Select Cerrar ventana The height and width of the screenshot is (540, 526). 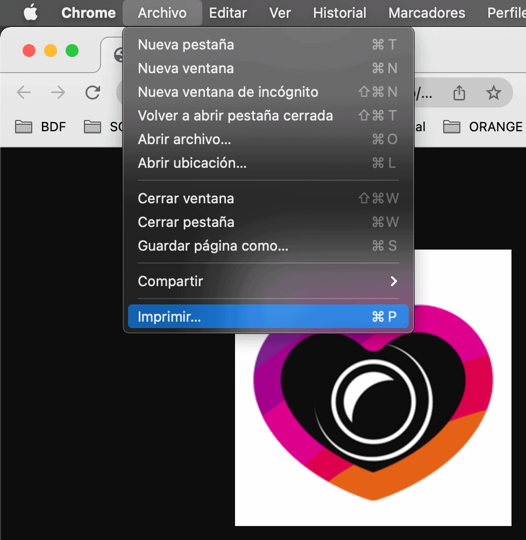268,198
